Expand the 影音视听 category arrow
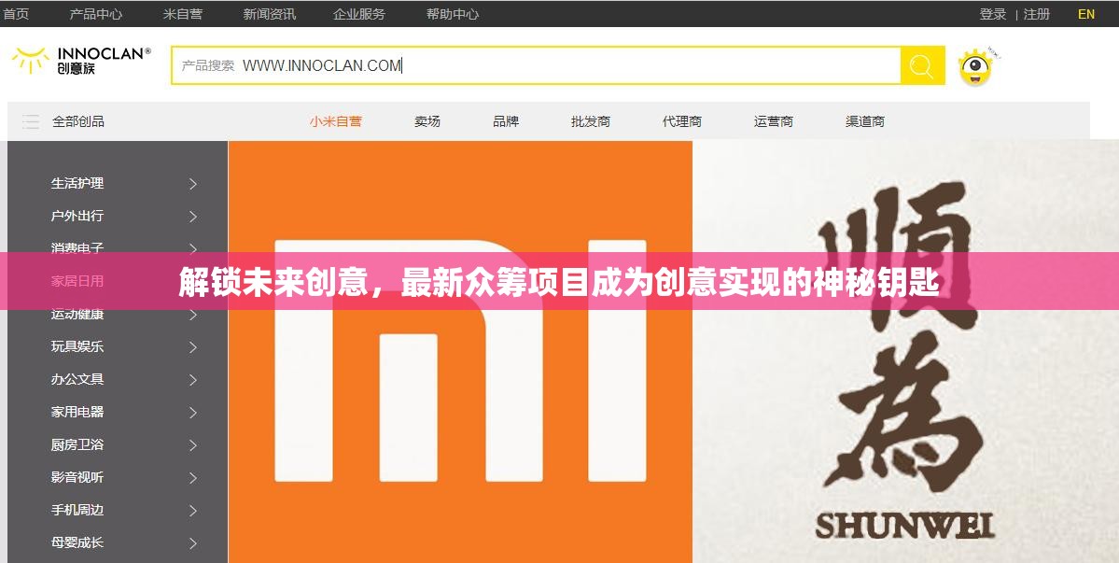 click(192, 478)
